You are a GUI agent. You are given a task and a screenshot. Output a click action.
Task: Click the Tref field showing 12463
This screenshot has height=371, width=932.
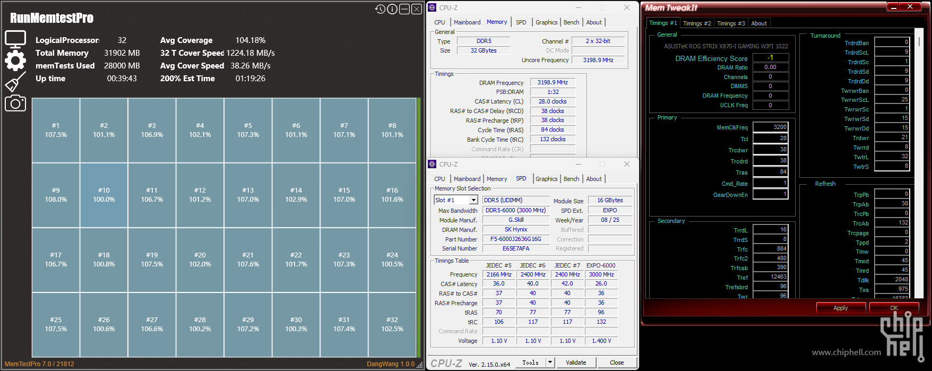point(771,277)
